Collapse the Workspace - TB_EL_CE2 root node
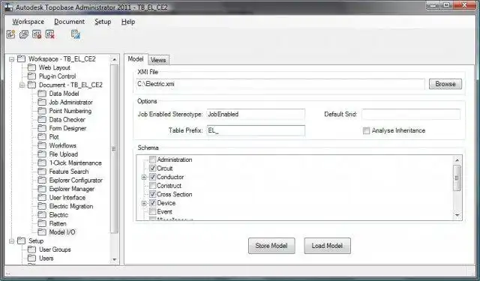The width and height of the screenshot is (480, 281). pyautogui.click(x=12, y=59)
